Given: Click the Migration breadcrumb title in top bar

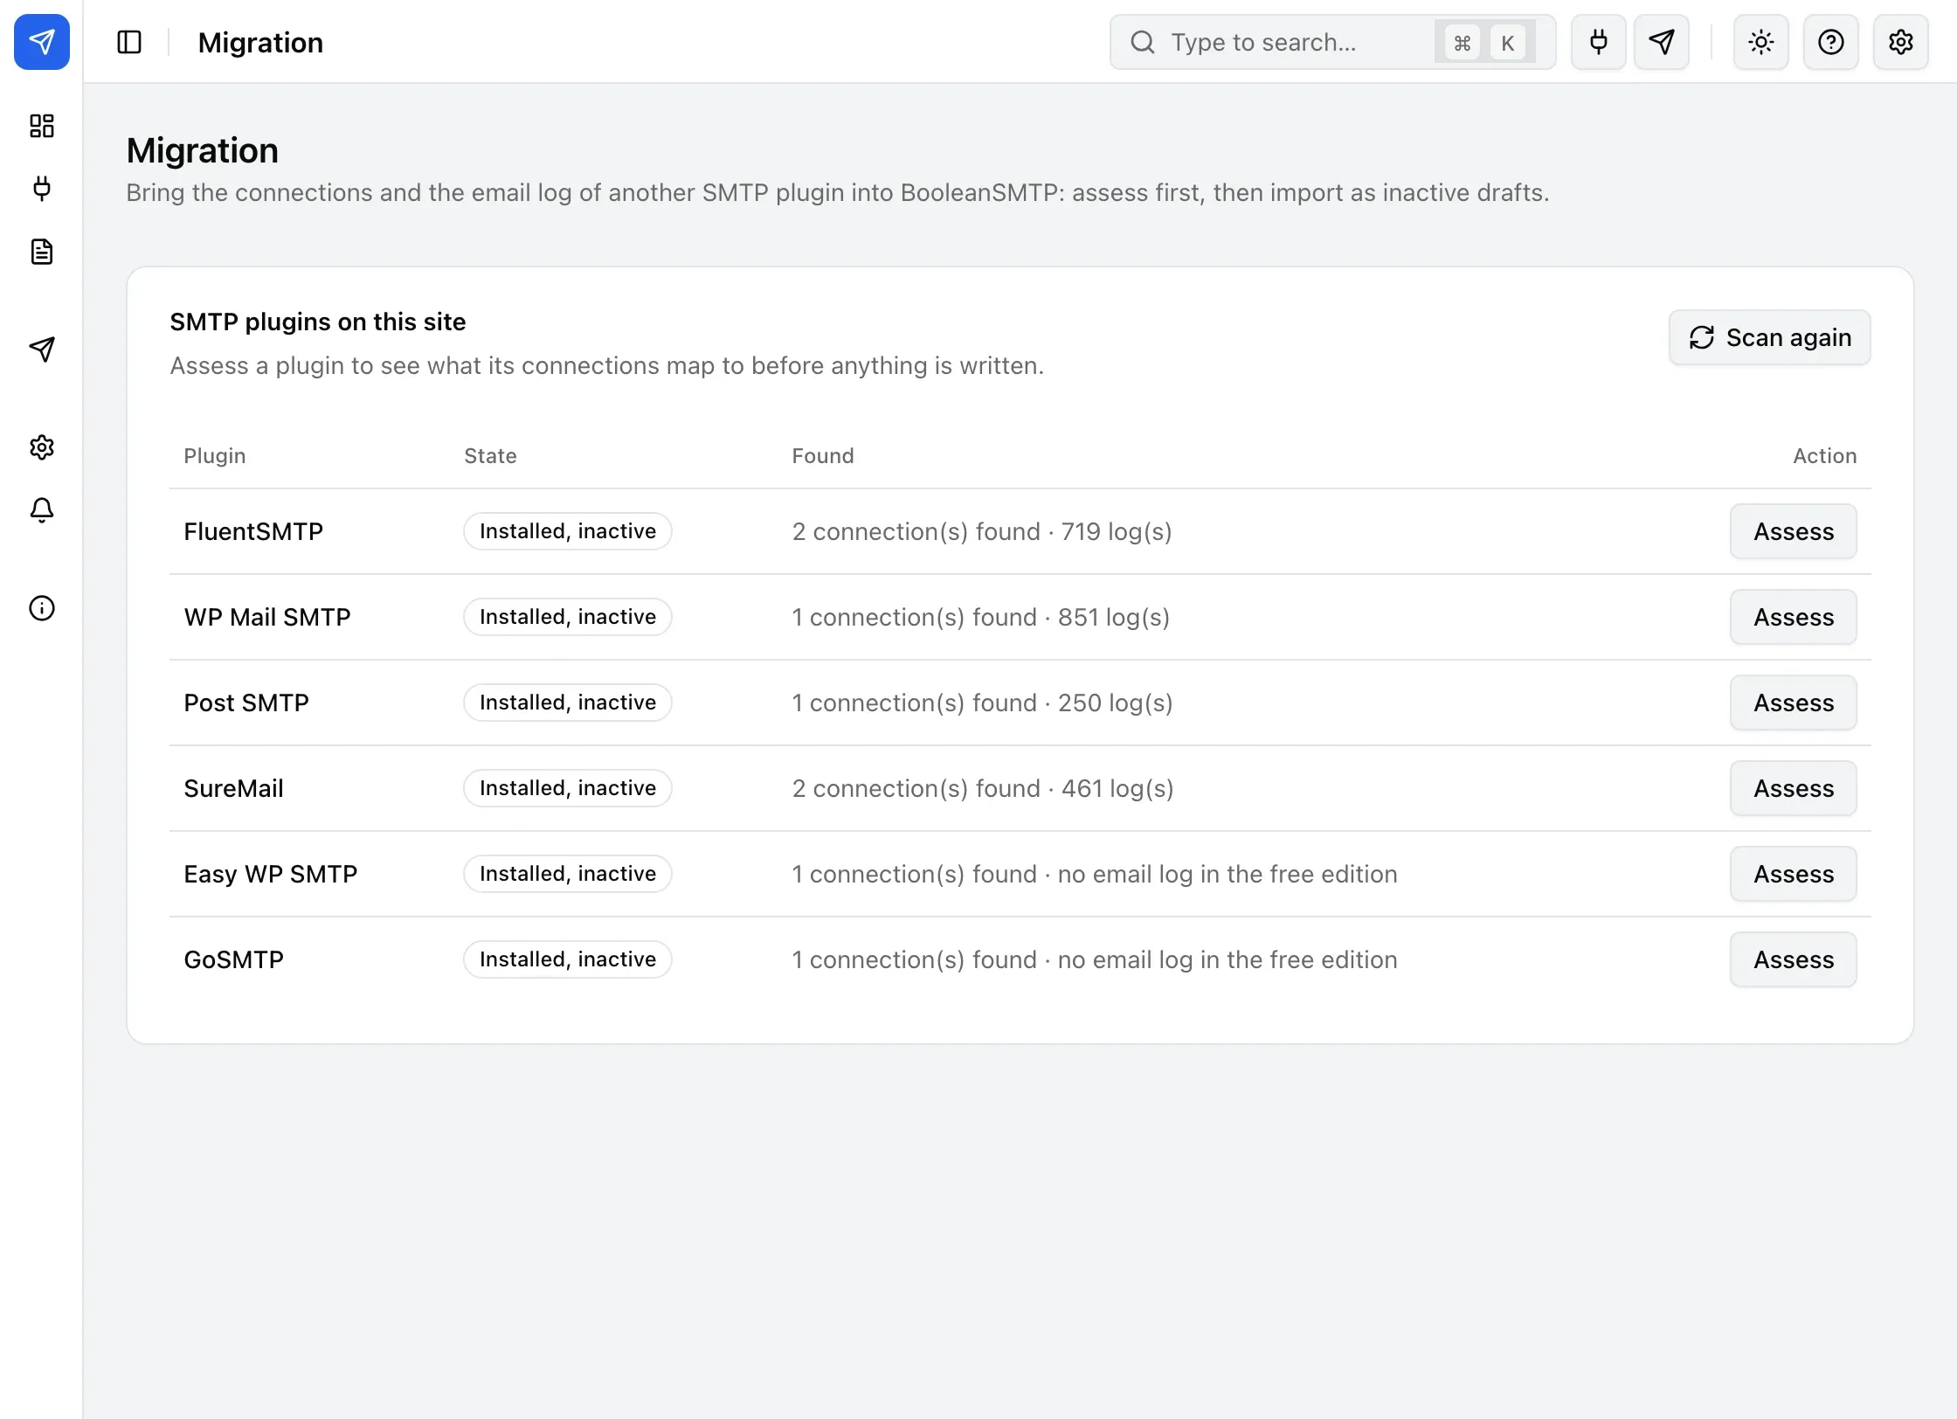Looking at the screenshot, I should (260, 42).
